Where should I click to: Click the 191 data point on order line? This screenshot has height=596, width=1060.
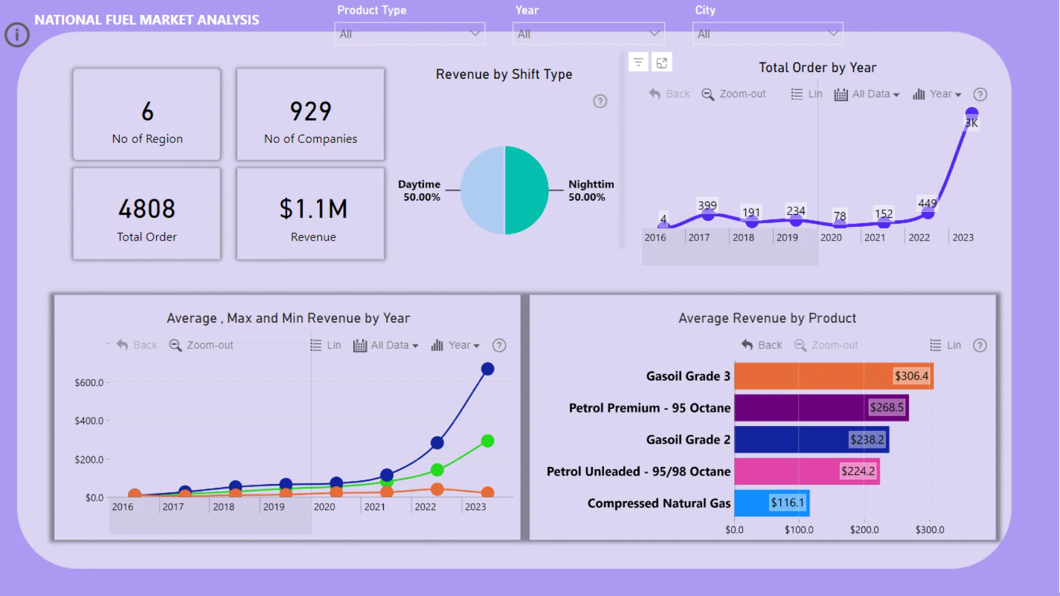[752, 222]
